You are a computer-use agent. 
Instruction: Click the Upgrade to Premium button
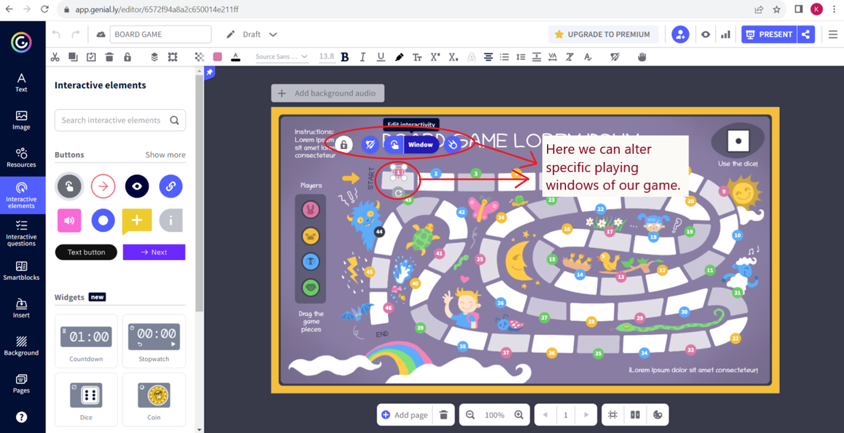[x=602, y=34]
